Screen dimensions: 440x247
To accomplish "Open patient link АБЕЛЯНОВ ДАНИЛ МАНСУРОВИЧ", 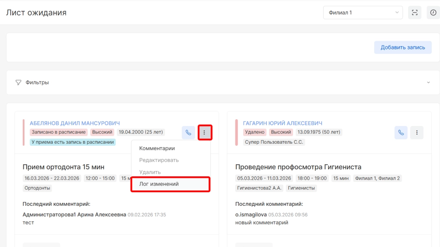I will tap(75, 123).
